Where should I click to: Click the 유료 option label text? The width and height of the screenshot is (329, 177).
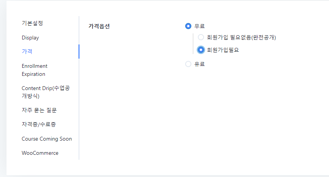click(x=200, y=64)
